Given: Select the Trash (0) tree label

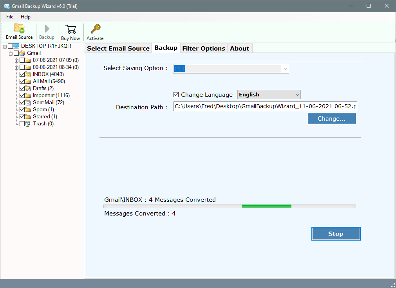Looking at the screenshot, I should pos(43,124).
